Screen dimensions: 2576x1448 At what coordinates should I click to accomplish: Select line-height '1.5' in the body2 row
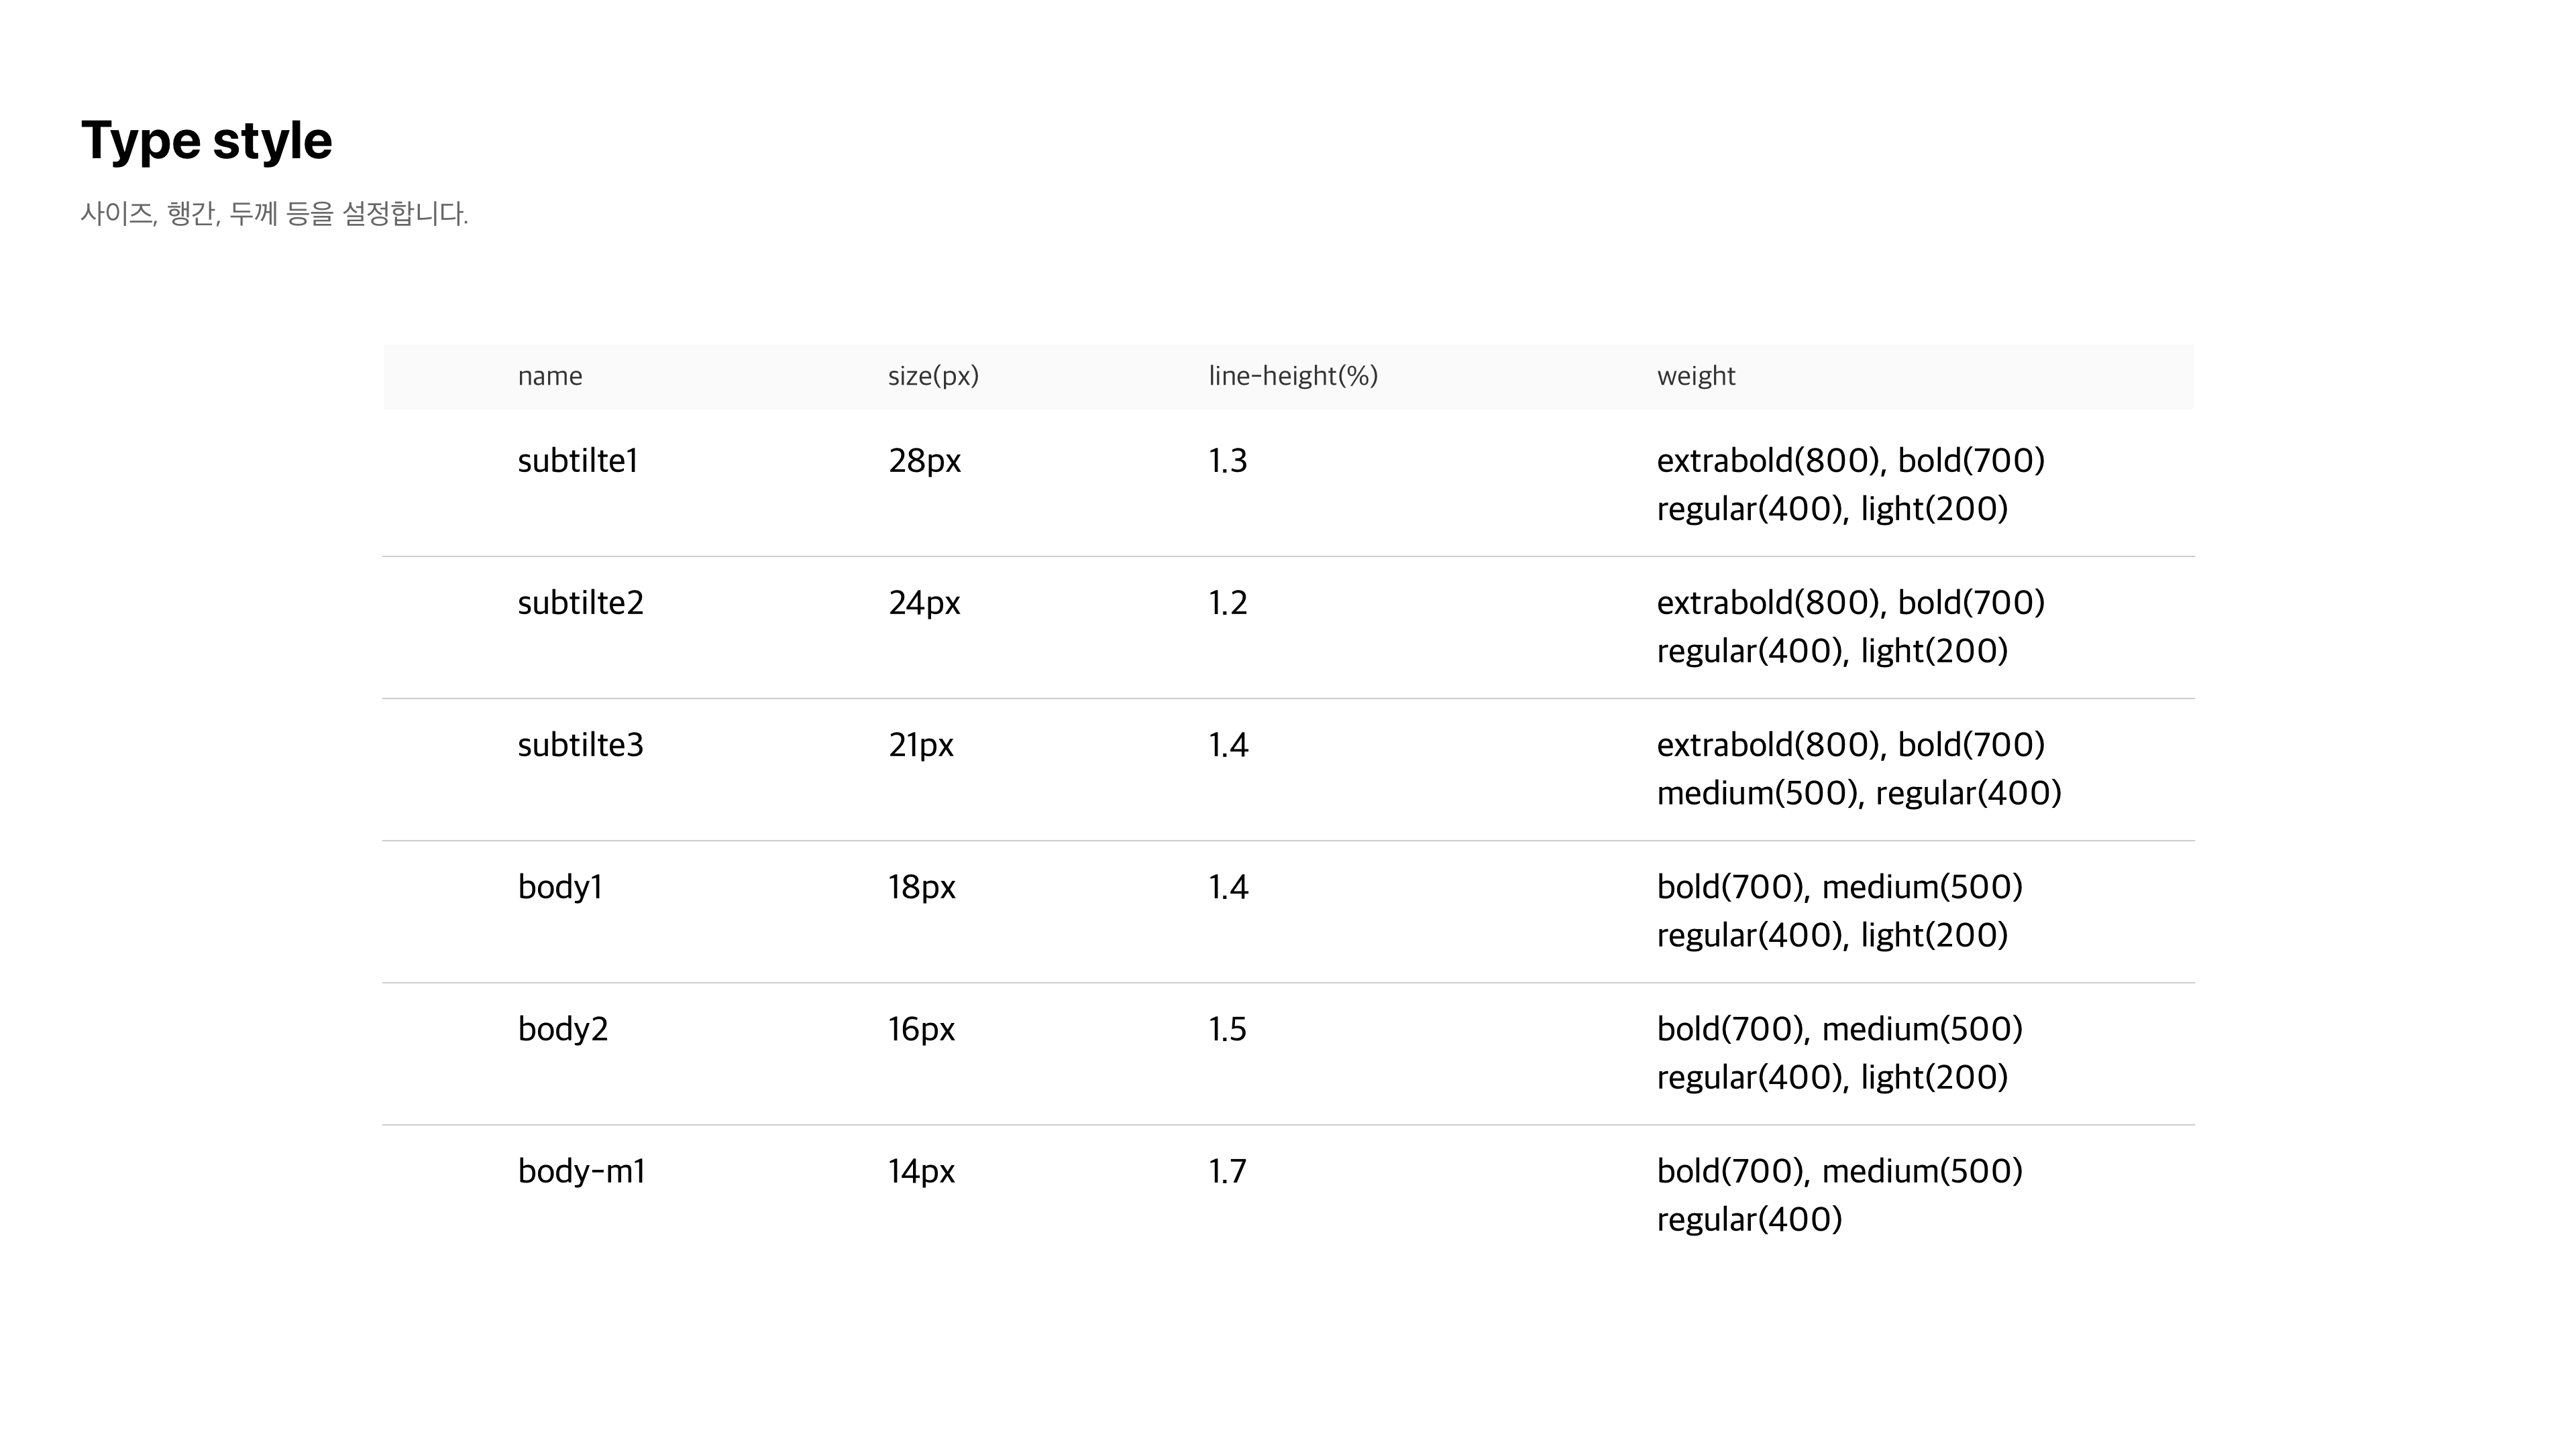(1228, 1029)
